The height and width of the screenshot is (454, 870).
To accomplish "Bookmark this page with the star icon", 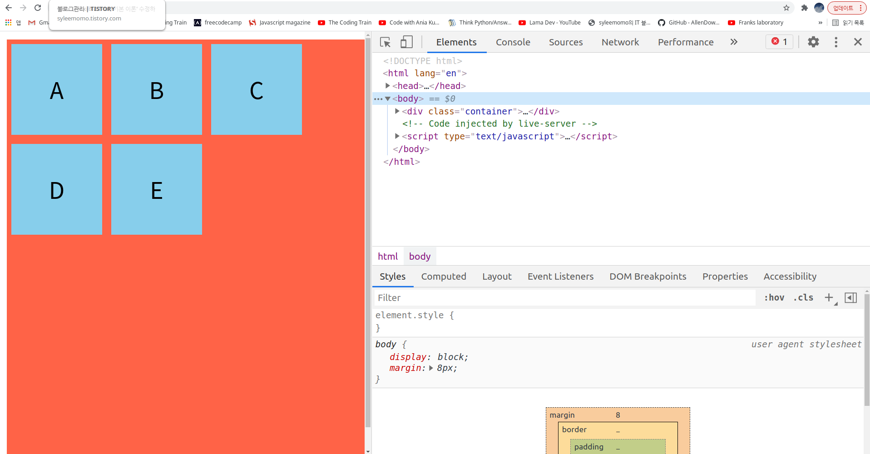I will [786, 8].
